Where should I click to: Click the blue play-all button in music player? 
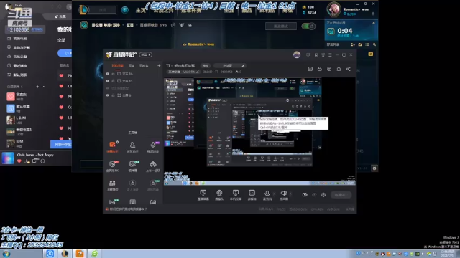point(65,53)
